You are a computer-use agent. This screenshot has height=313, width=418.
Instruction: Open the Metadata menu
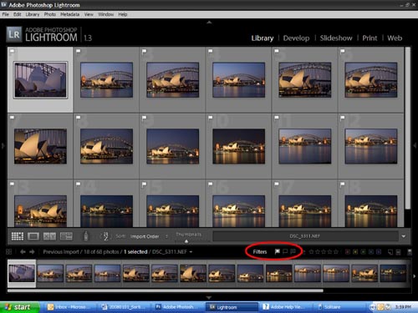(x=69, y=14)
